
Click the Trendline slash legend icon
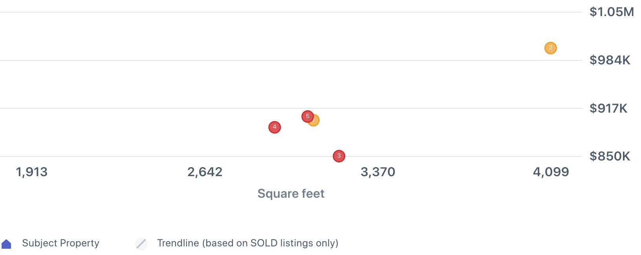(141, 244)
